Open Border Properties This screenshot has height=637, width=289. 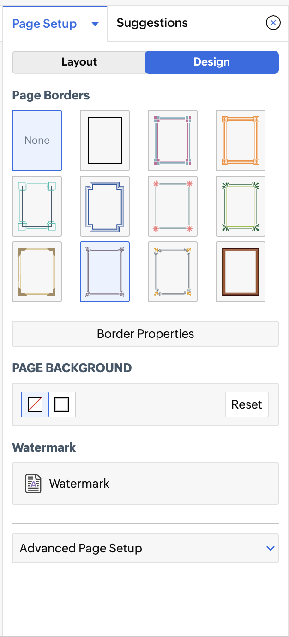[x=145, y=334]
